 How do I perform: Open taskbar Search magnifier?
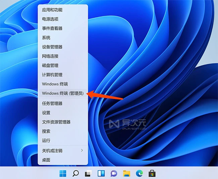coord(76,173)
